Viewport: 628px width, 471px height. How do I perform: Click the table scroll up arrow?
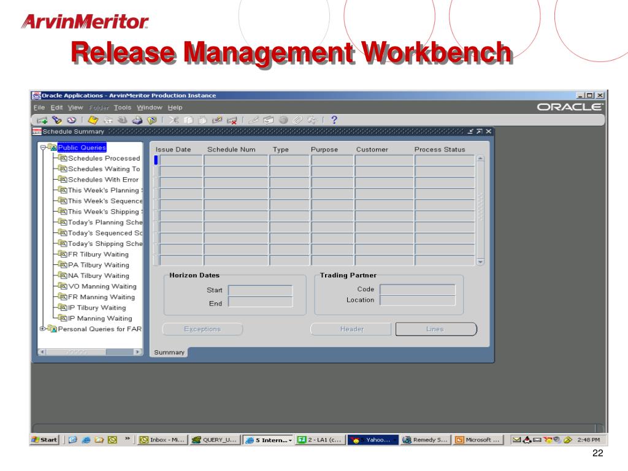click(x=480, y=159)
